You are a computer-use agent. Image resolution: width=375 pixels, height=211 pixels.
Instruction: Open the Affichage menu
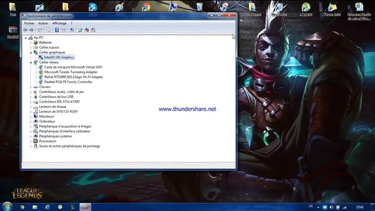point(59,23)
